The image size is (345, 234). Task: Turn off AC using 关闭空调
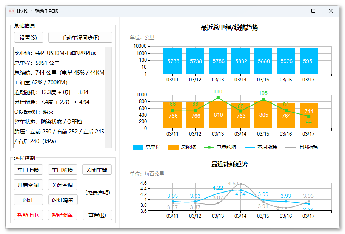63,185
